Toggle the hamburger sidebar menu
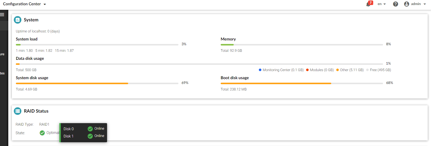The height and width of the screenshot is (146, 431). 2,15
